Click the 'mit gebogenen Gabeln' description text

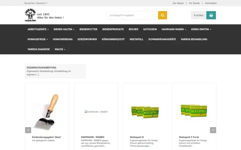tap(43, 140)
